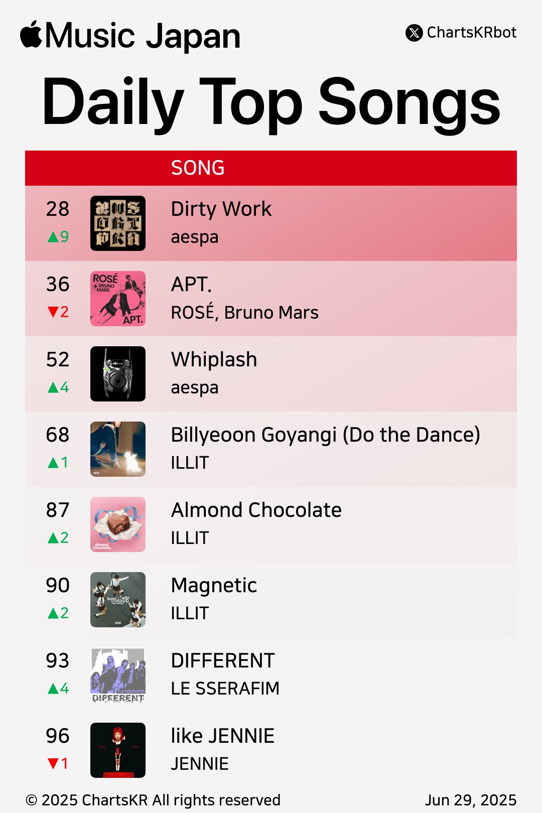Click the green up arrow at rank 52
Image resolution: width=542 pixels, height=813 pixels.
pyautogui.click(x=53, y=387)
